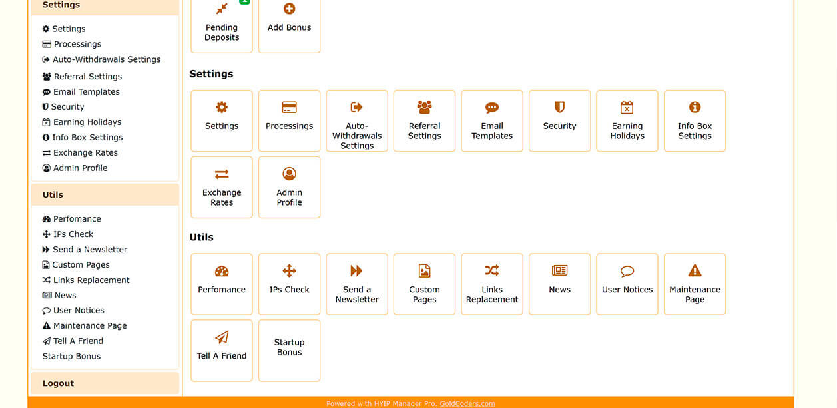
Task: Open the Custom Pages tile
Action: (x=424, y=284)
